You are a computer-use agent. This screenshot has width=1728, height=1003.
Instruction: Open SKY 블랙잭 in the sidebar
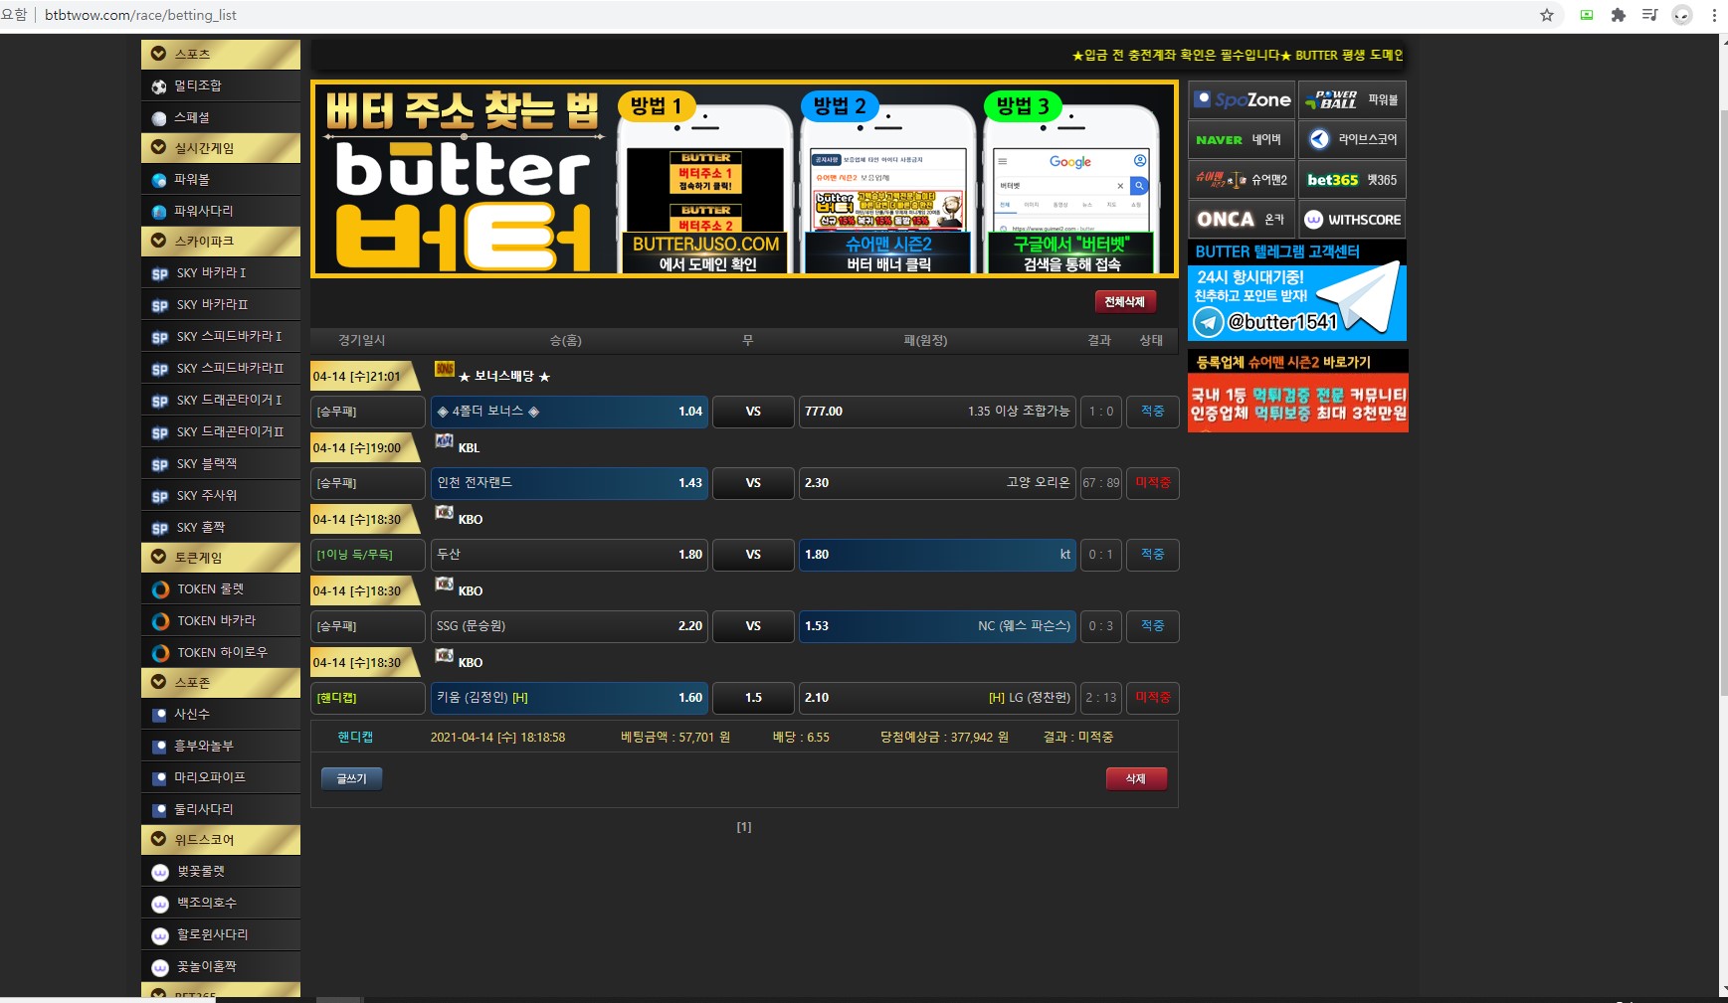[221, 464]
